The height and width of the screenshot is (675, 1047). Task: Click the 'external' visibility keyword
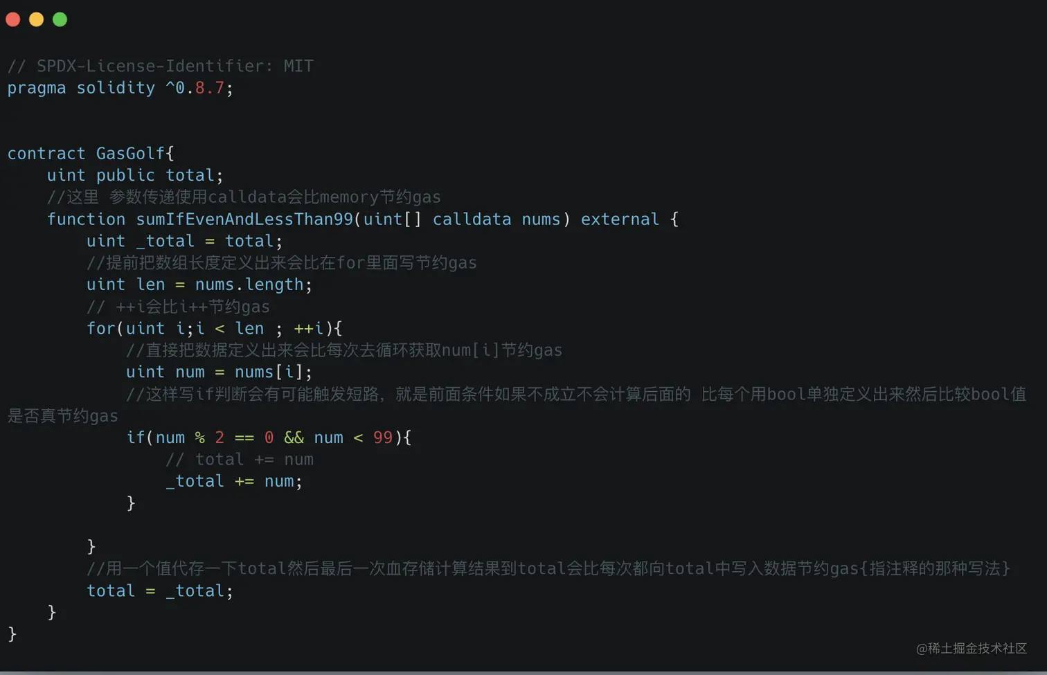620,219
